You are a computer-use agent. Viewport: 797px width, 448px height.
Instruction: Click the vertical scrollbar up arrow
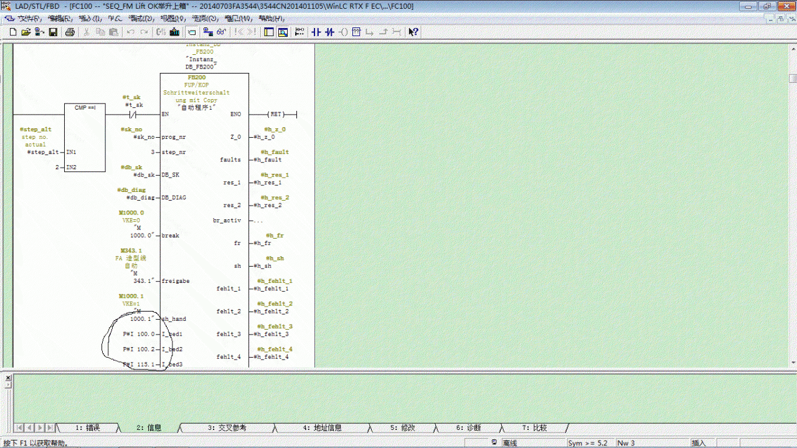(793, 49)
